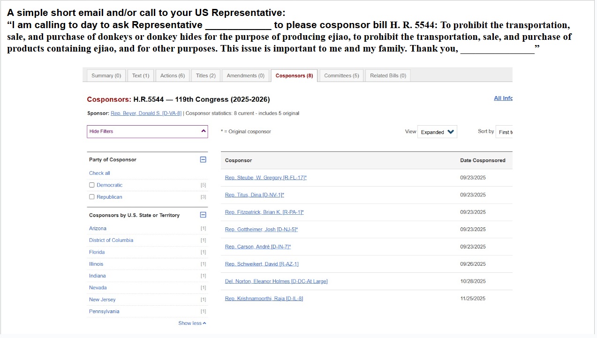Open the Text (1) tab
The width and height of the screenshot is (597, 338).
coord(140,76)
